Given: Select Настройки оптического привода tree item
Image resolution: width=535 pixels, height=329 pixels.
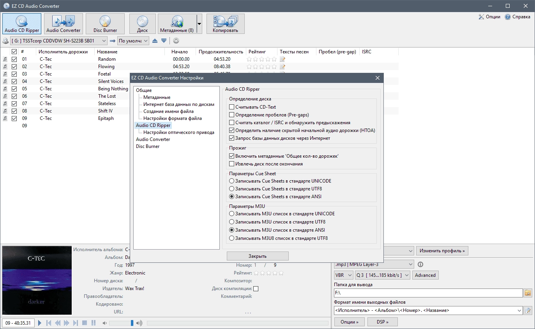Looking at the screenshot, I should tap(179, 132).
